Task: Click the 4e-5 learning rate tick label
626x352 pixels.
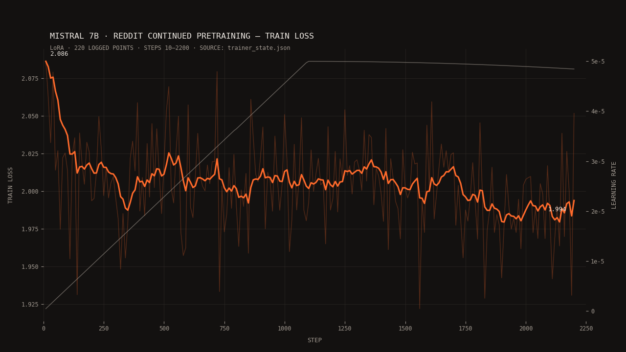Action: 598,111
